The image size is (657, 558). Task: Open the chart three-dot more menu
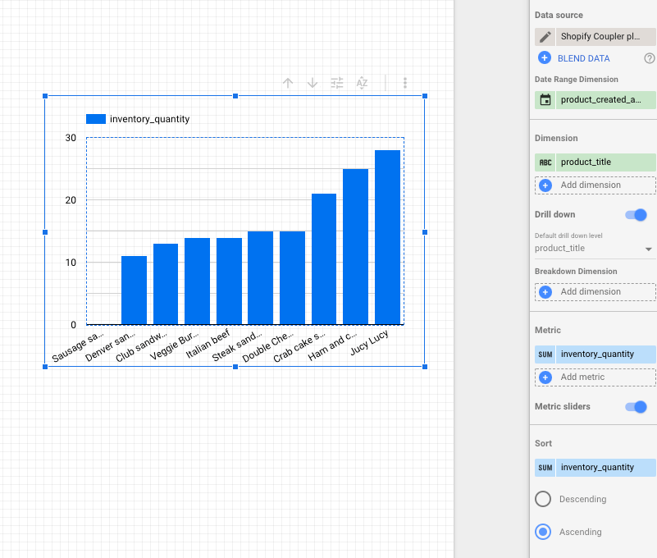coord(405,83)
